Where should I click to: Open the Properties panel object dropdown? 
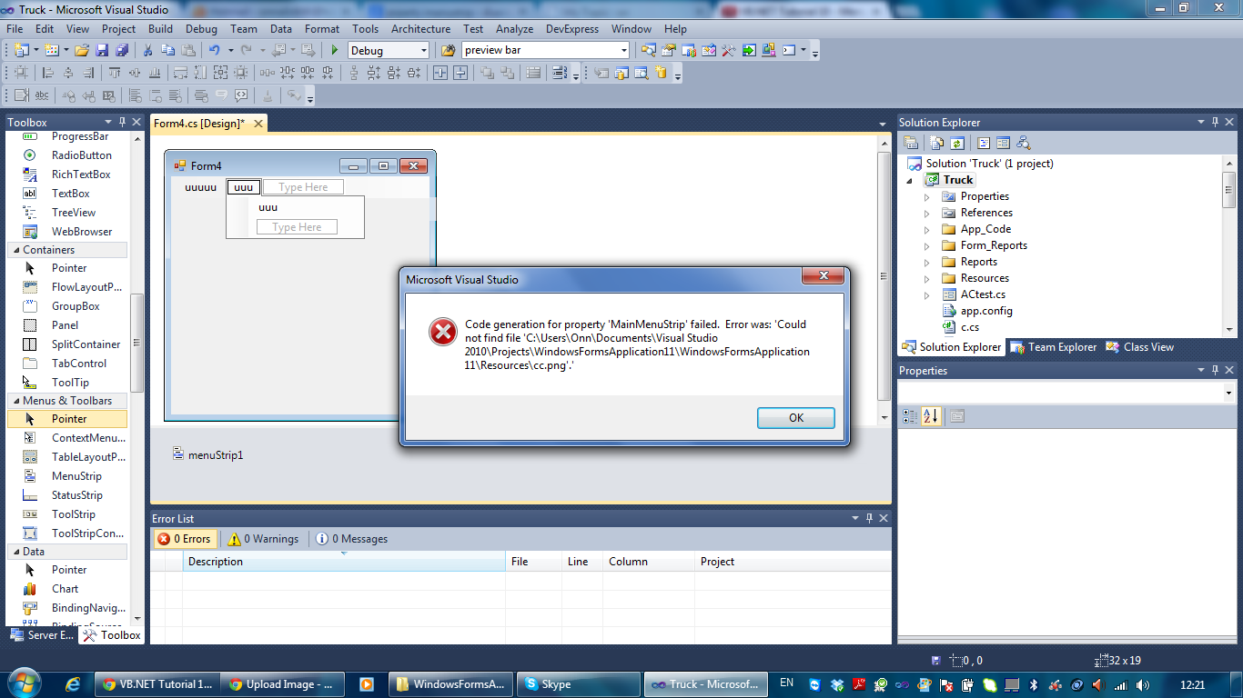pyautogui.click(x=1228, y=394)
